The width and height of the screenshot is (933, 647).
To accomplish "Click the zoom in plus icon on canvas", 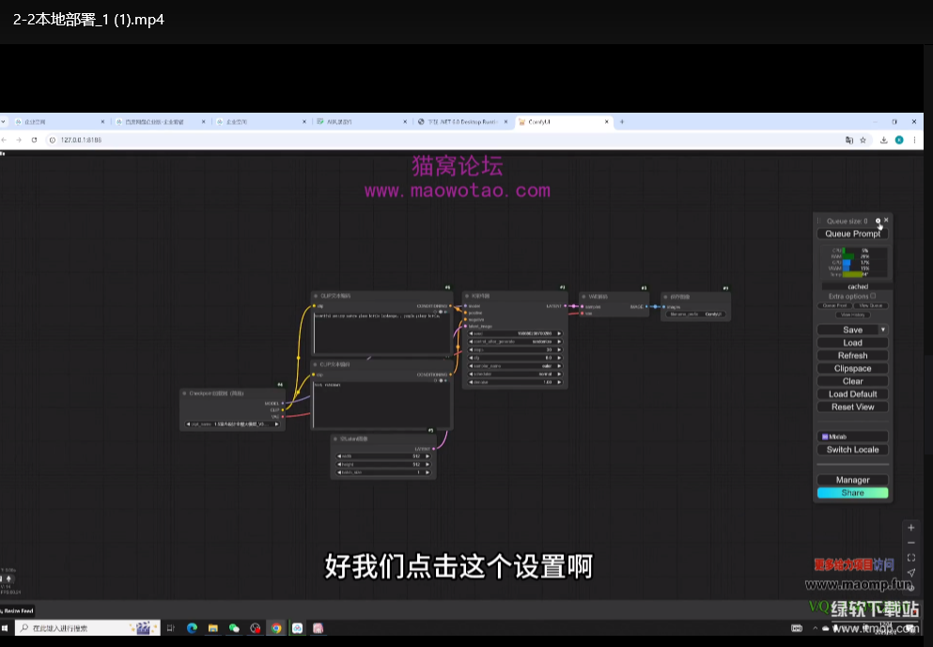I will pos(910,528).
